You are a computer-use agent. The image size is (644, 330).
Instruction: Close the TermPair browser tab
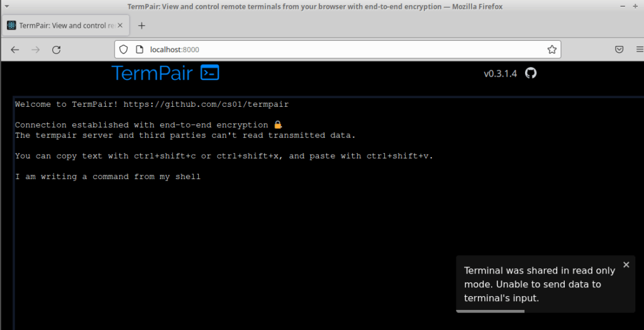(x=120, y=25)
